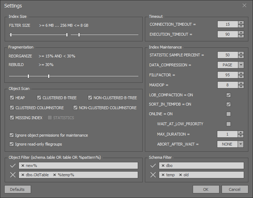253x198 pixels.
Task: Uncheck SORT_IN_TEMPDB = ON
Action: pos(228,105)
